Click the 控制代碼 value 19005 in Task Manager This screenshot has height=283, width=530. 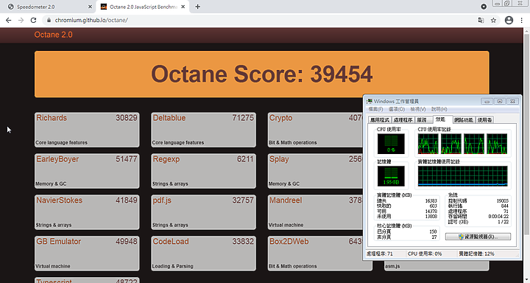click(502, 200)
